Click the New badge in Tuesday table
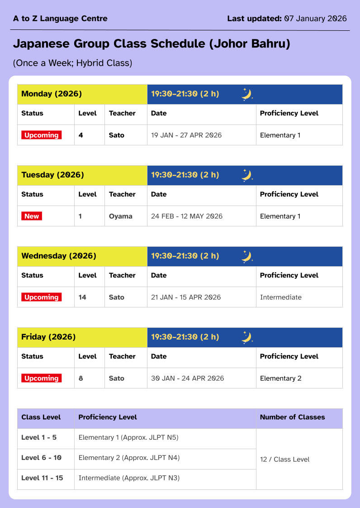Image resolution: width=360 pixels, height=508 pixels. pos(32,216)
